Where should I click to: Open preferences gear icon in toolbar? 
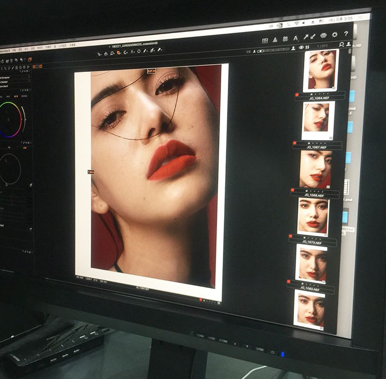(334, 35)
